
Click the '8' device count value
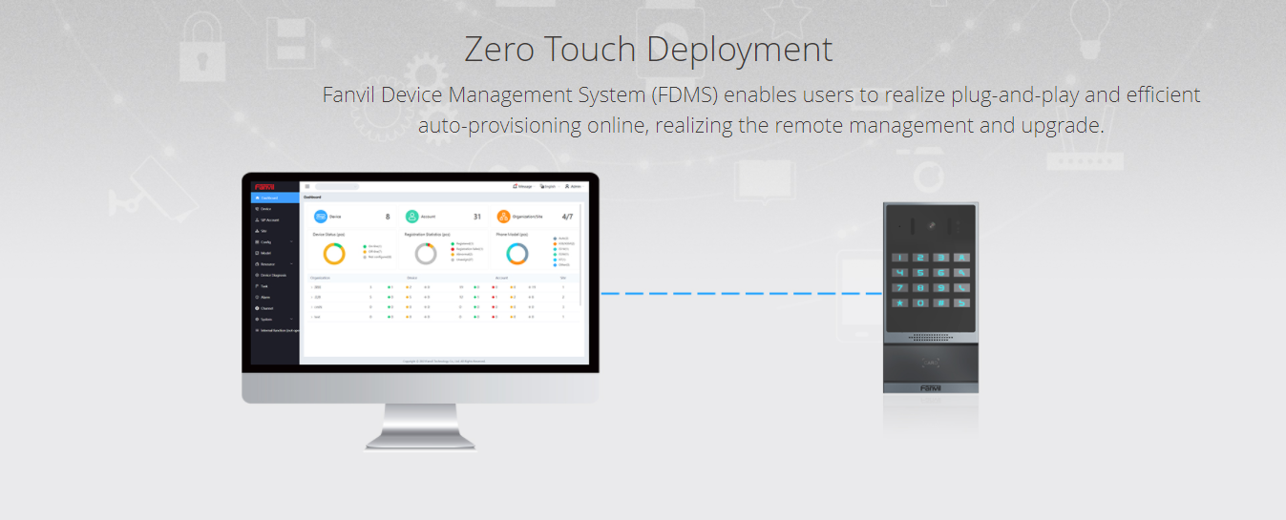pyautogui.click(x=388, y=217)
